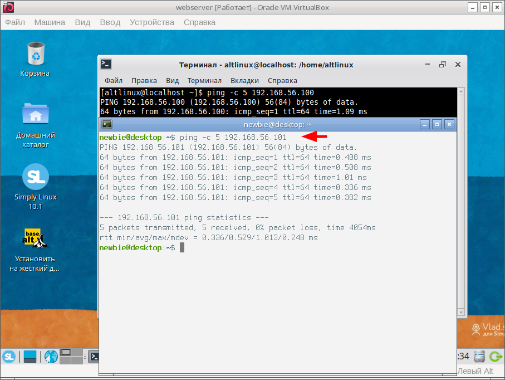Image resolution: width=505 pixels, height=380 pixels.
Task: Click '5 packets transmitted, 5 received' line
Action: coord(237,227)
